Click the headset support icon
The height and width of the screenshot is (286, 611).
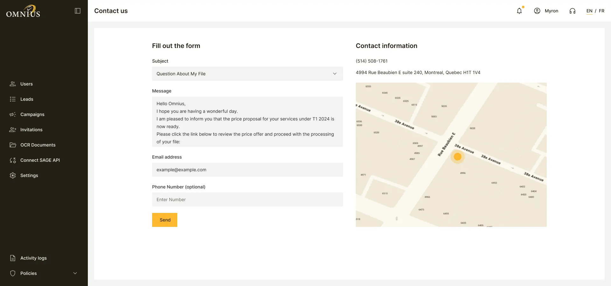point(572,11)
